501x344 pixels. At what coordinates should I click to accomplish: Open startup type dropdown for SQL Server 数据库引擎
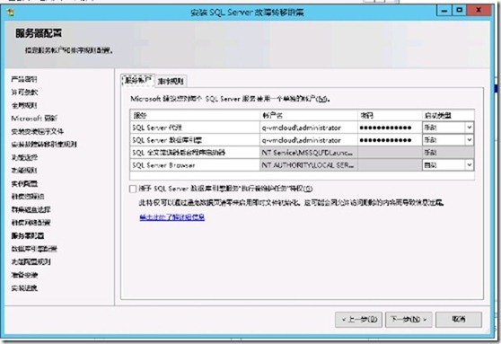[469, 140]
